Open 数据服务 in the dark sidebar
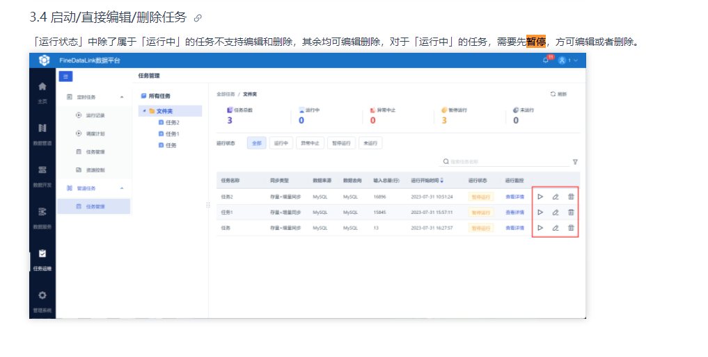Image resolution: width=708 pixels, height=357 pixels. (x=42, y=217)
